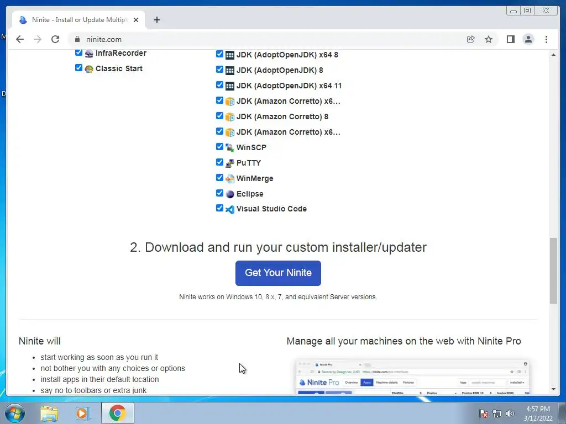Bookmark this page with the star
The width and height of the screenshot is (566, 424).
(489, 39)
